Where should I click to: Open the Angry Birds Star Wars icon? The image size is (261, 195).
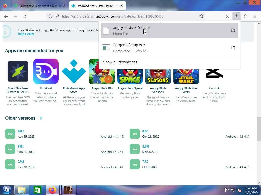pos(186,77)
